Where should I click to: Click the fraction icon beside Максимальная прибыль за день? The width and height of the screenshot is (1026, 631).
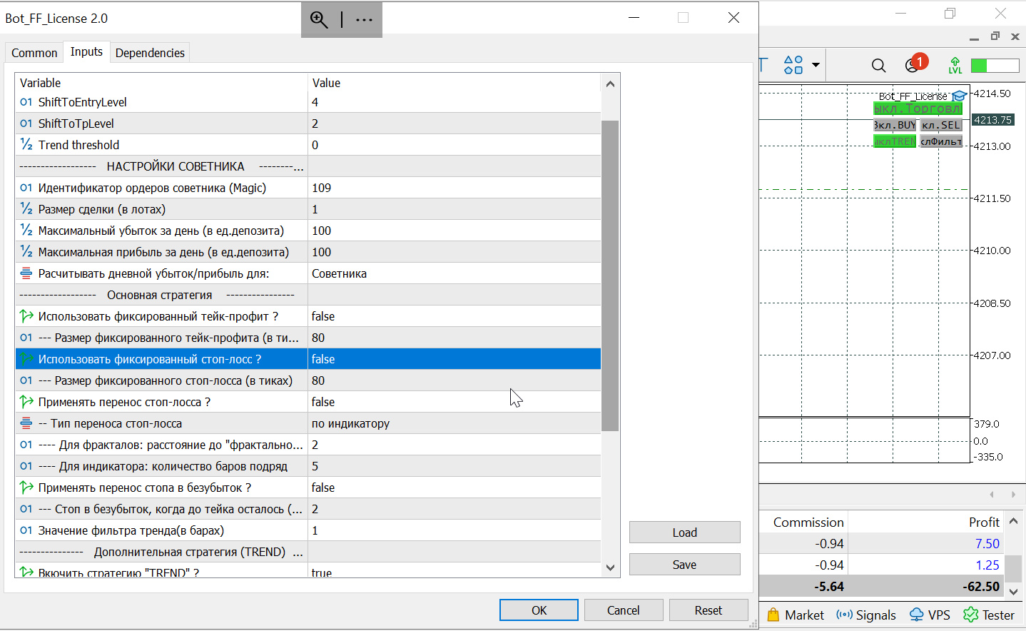[x=26, y=252]
